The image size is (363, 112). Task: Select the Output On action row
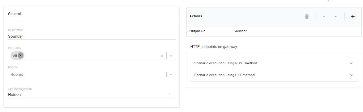tap(274, 31)
